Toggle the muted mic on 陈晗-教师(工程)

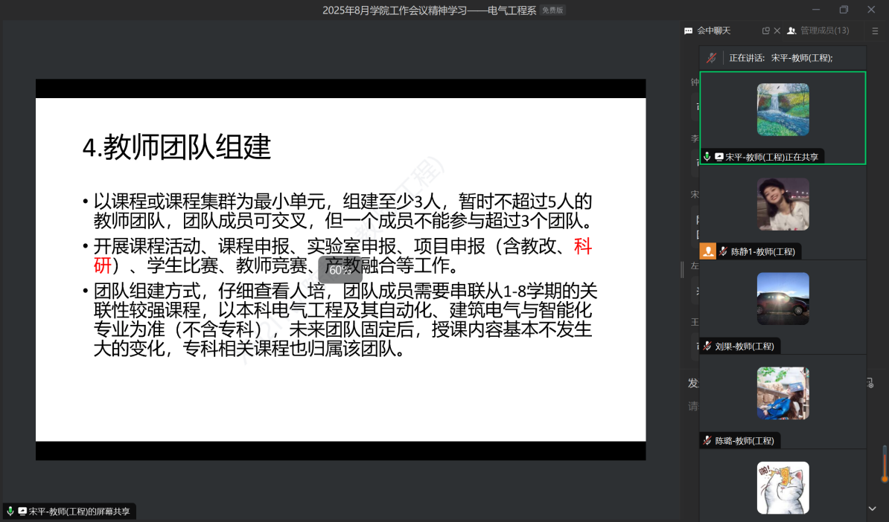(x=707, y=440)
